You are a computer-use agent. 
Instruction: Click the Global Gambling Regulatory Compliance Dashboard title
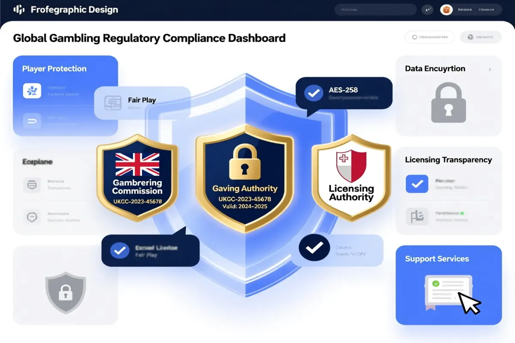(149, 38)
